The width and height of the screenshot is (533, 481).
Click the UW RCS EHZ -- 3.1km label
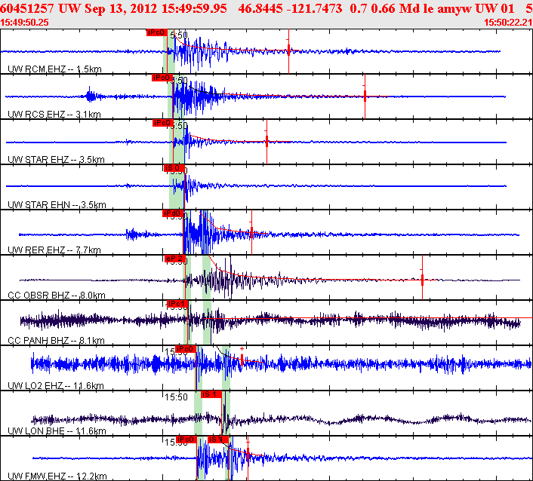(54, 115)
